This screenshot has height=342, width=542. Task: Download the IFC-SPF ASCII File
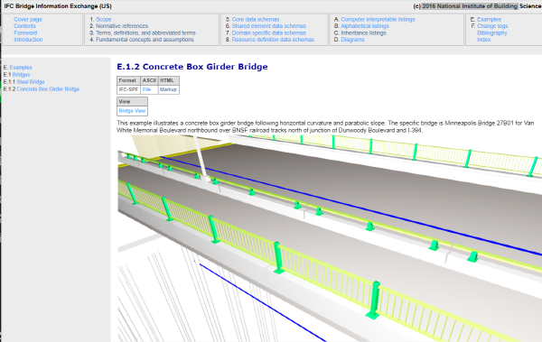146,89
